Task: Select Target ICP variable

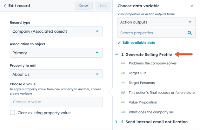Action: [x=137, y=73]
